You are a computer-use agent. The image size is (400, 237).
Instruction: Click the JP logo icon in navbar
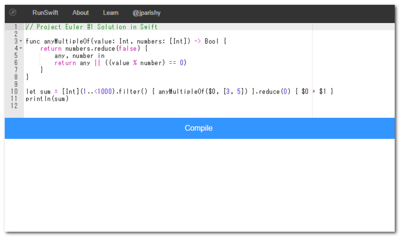point(13,12)
